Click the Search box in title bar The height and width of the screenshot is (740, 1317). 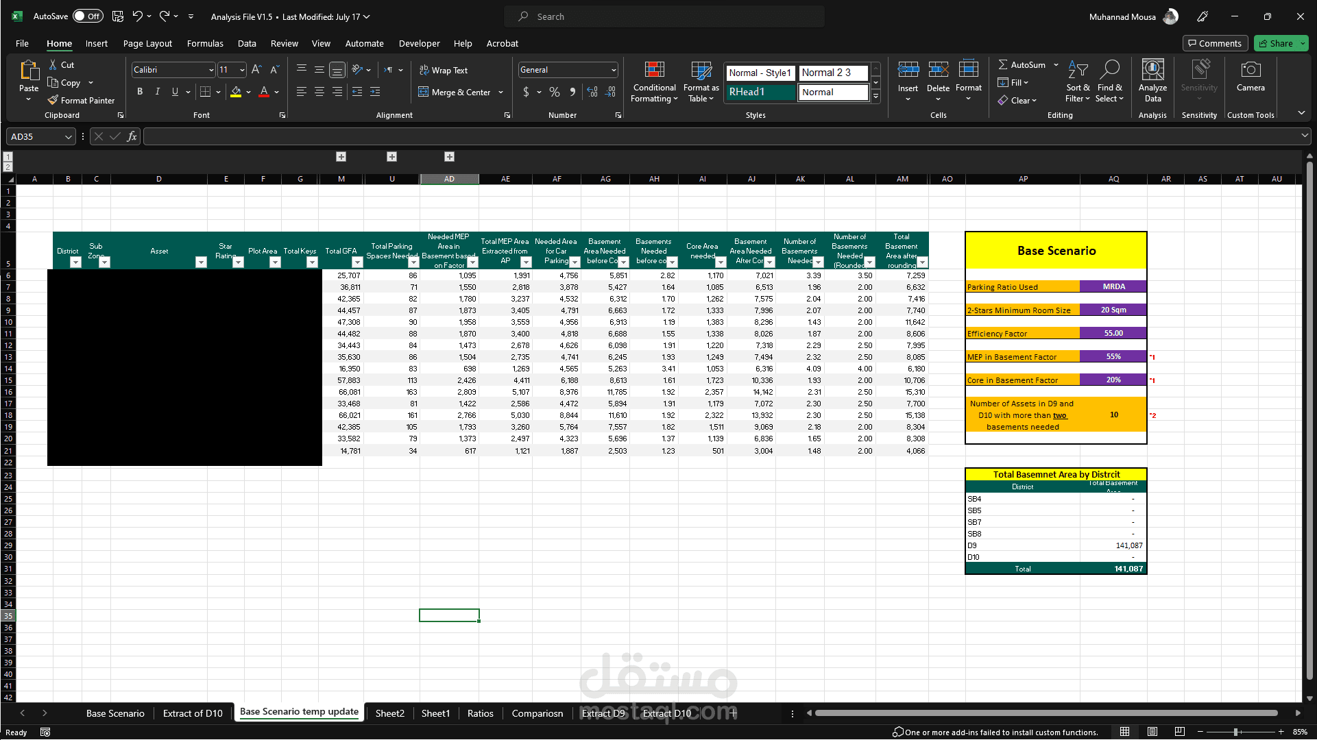click(664, 16)
